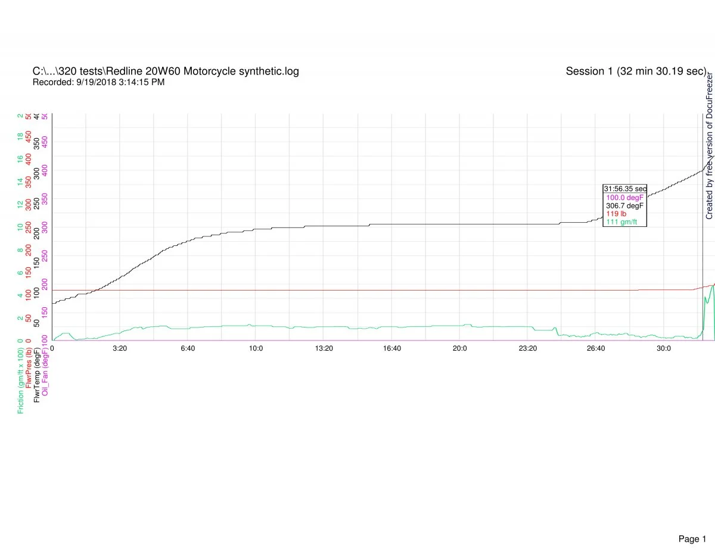Click the magenta 100.0 degF tooltip value
The image size is (715, 552).
click(x=624, y=197)
